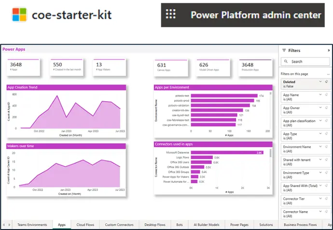The width and height of the screenshot is (333, 230).
Task: Click the Office 365 Outlook connector label
Action: 178,167
